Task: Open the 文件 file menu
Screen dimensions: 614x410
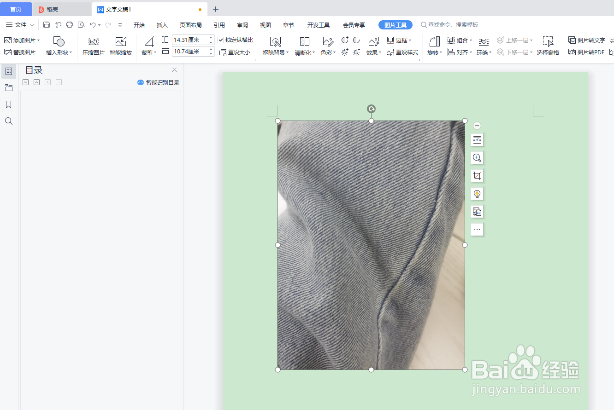Action: point(20,25)
